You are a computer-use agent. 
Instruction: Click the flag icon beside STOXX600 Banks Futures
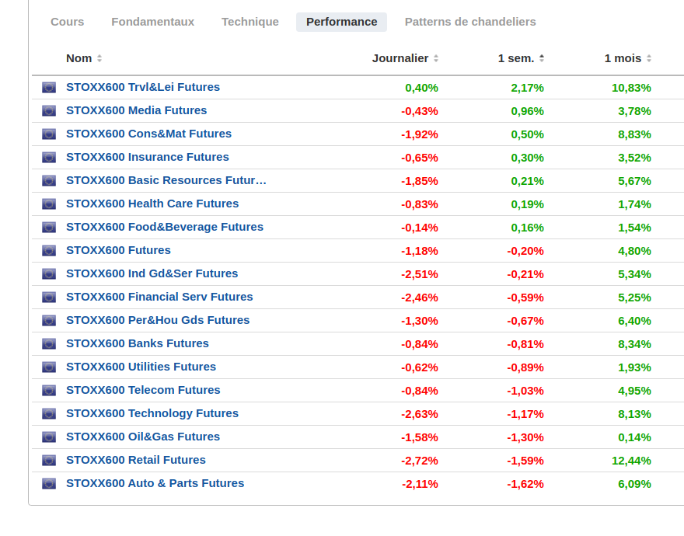[x=49, y=344]
